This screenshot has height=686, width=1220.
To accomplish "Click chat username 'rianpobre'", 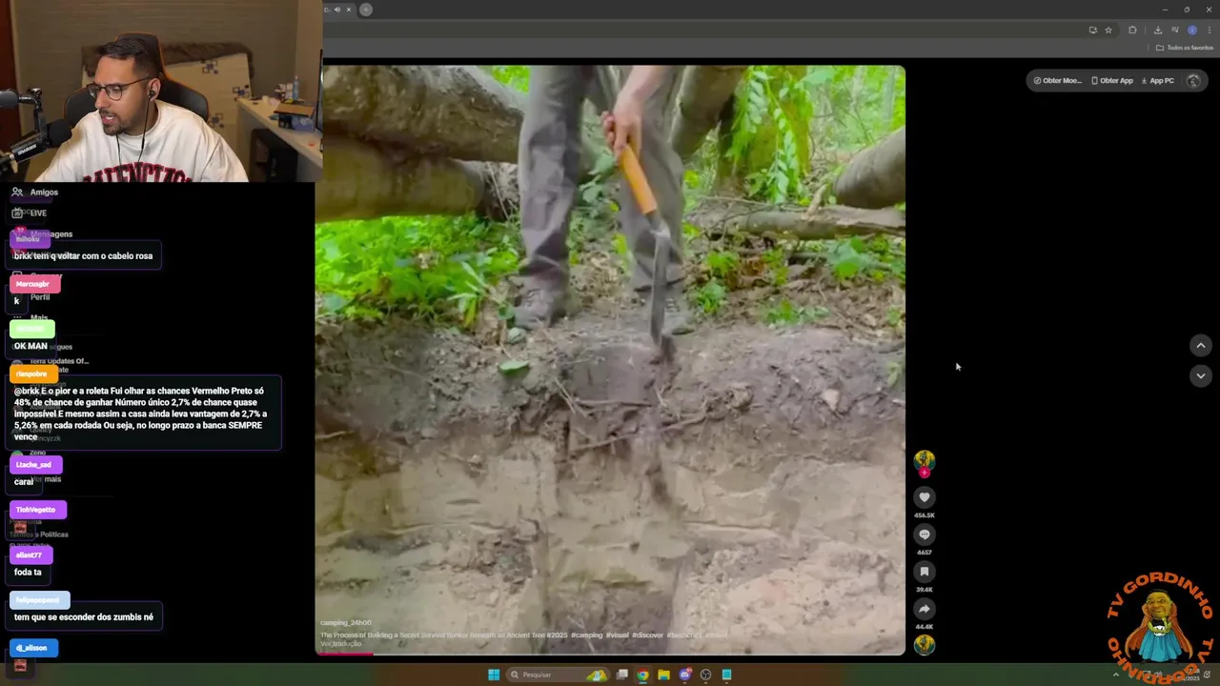I will coord(31,374).
